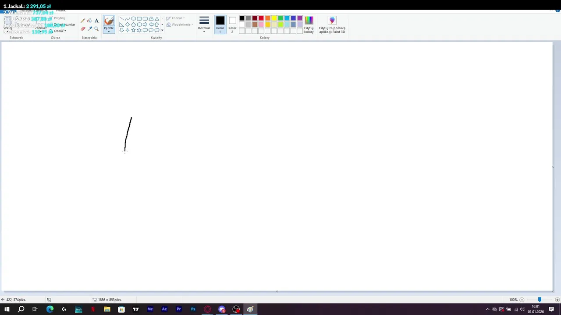Activate Kolor 2 background color
Image resolution: width=561 pixels, height=315 pixels.
coord(232,24)
